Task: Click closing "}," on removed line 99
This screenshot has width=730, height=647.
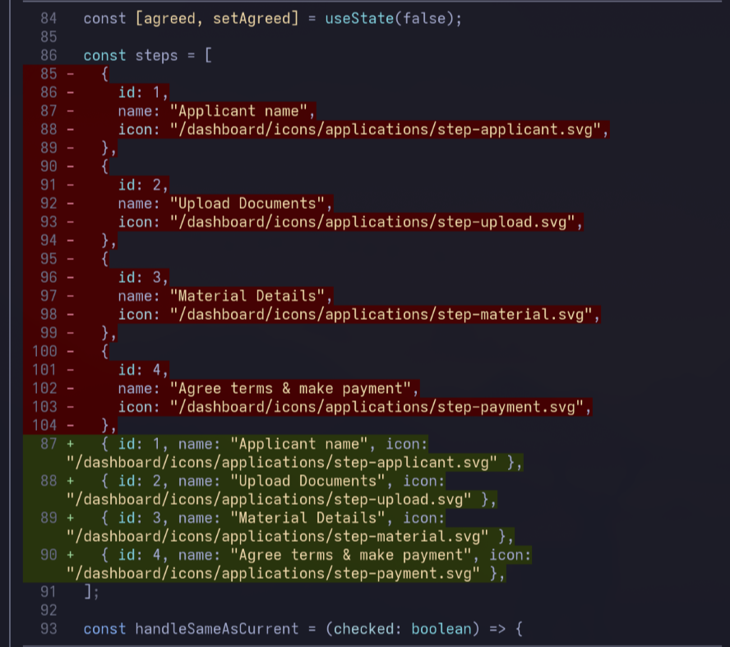Action: [x=109, y=333]
